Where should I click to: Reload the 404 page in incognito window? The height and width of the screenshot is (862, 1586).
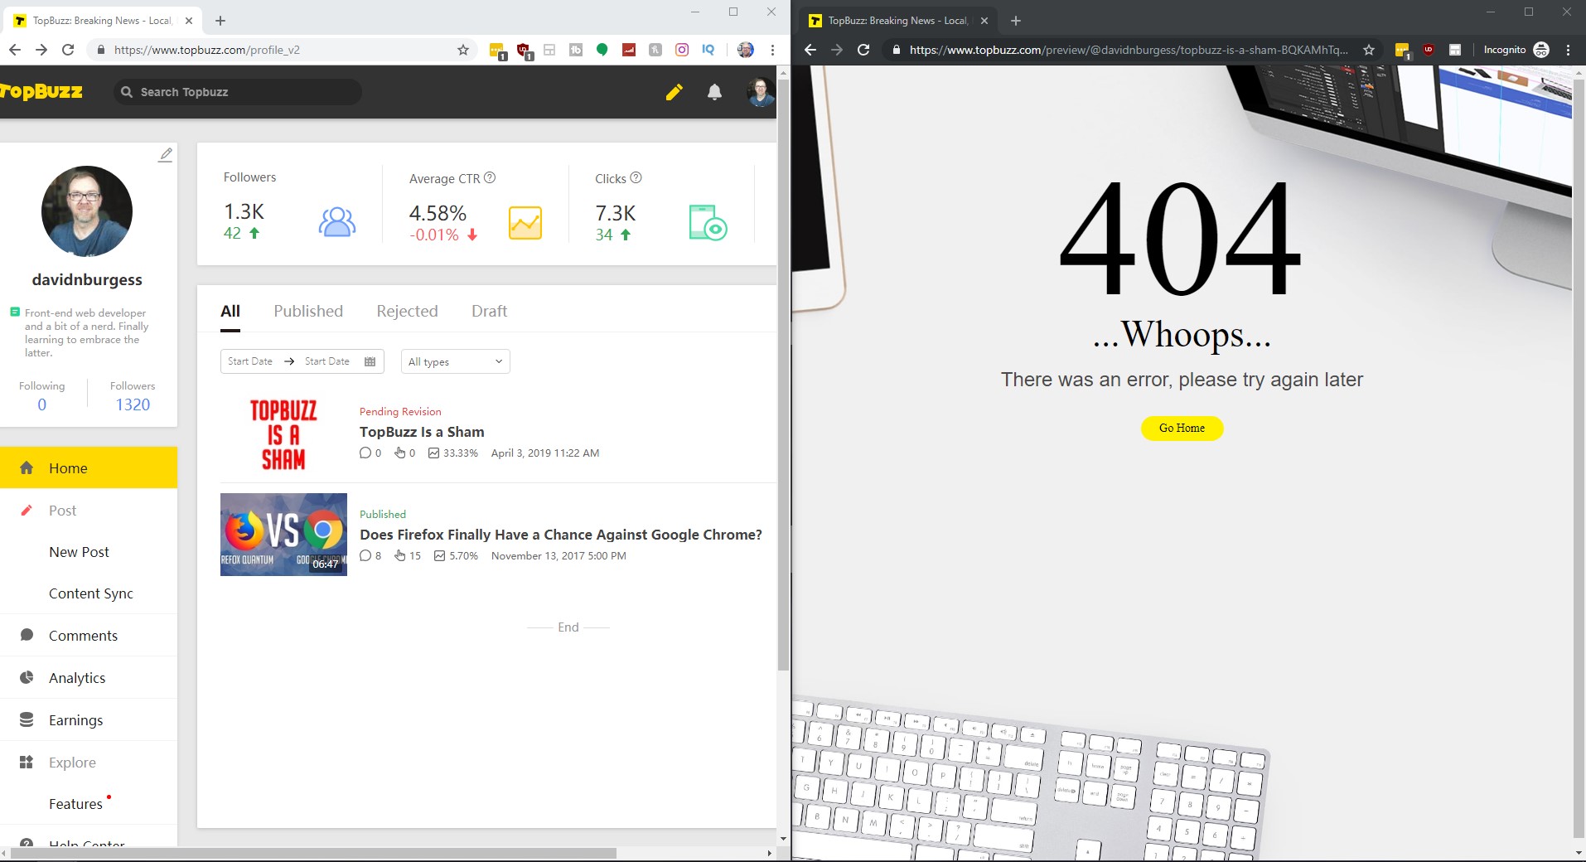tap(863, 50)
